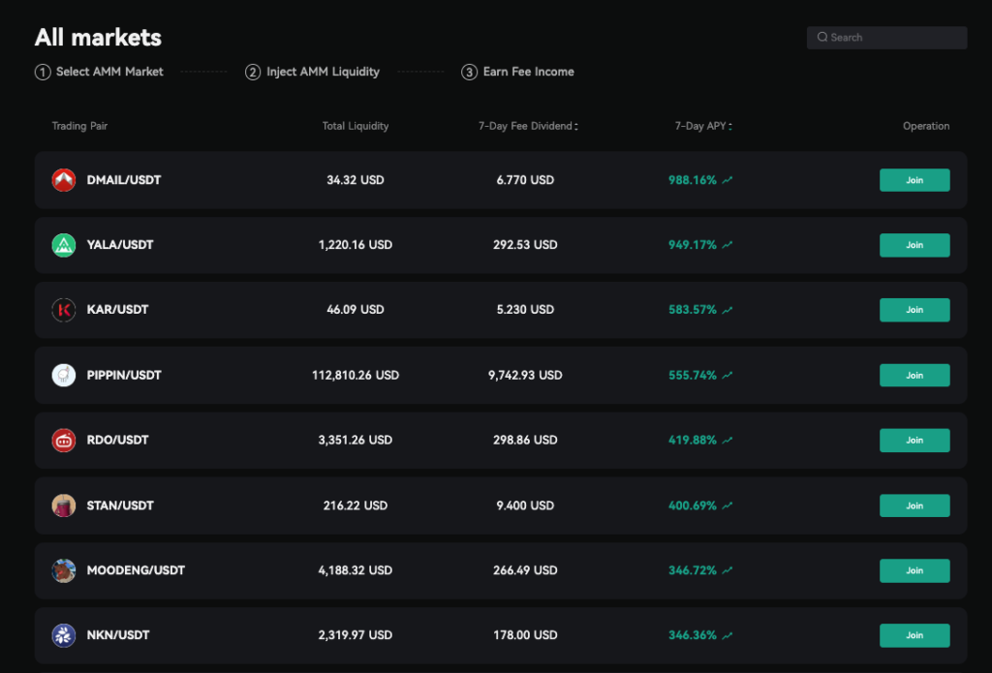
Task: Open trend chart icon beside 988.16% APY
Action: 728,180
